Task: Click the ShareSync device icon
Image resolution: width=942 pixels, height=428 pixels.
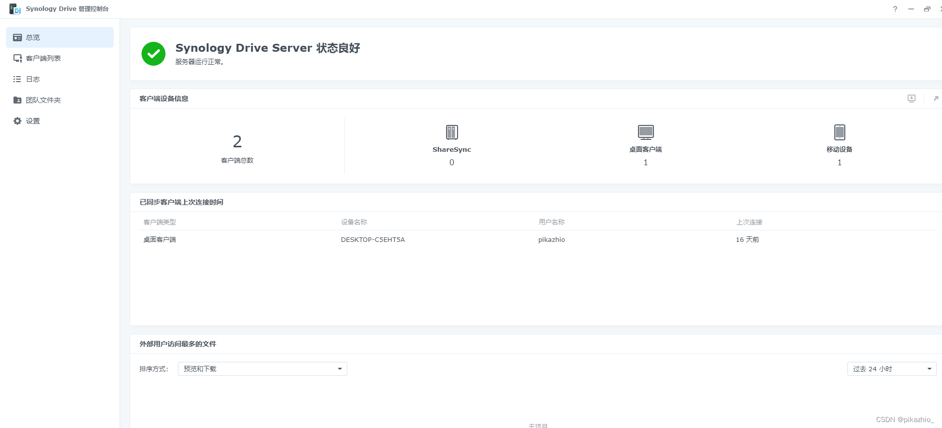Action: (x=452, y=132)
